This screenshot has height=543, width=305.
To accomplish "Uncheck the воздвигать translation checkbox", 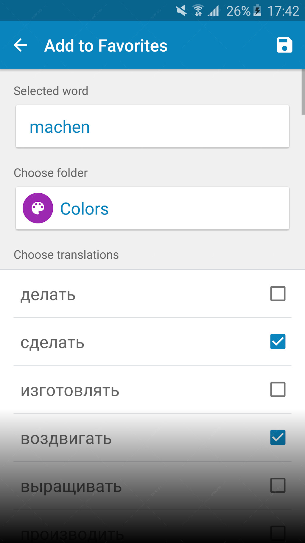I will pos(278,437).
